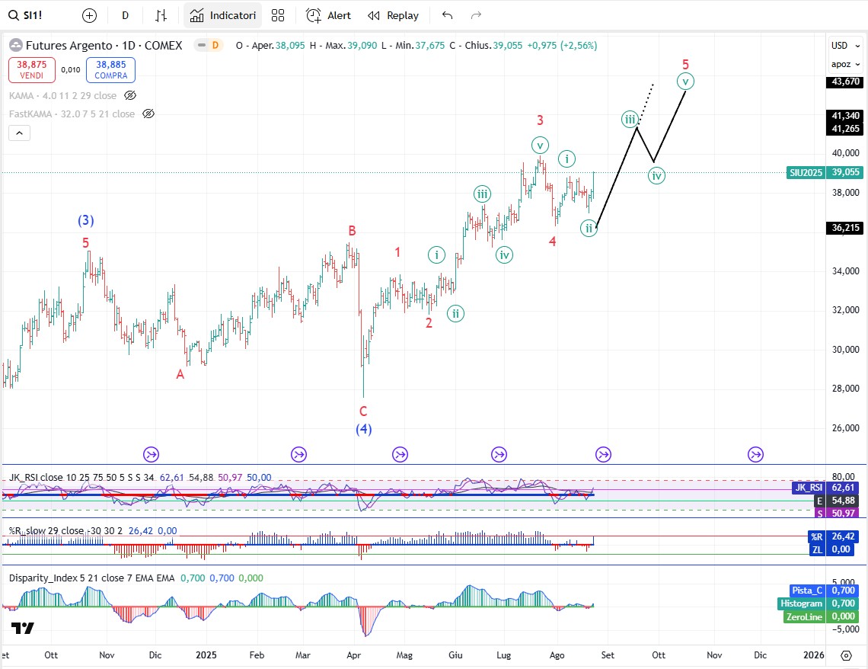Viewport: 868px width, 669px height.
Task: Open the USD currency dropdown
Action: (x=840, y=46)
